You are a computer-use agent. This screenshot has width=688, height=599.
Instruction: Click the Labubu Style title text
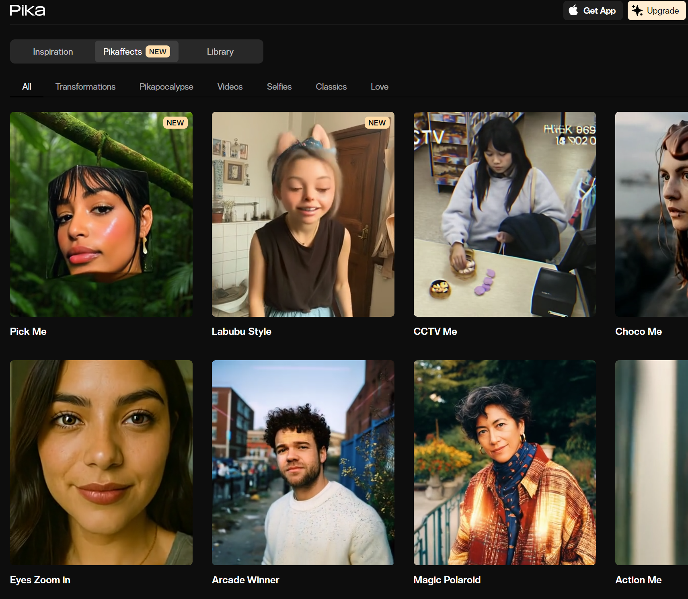[242, 331]
